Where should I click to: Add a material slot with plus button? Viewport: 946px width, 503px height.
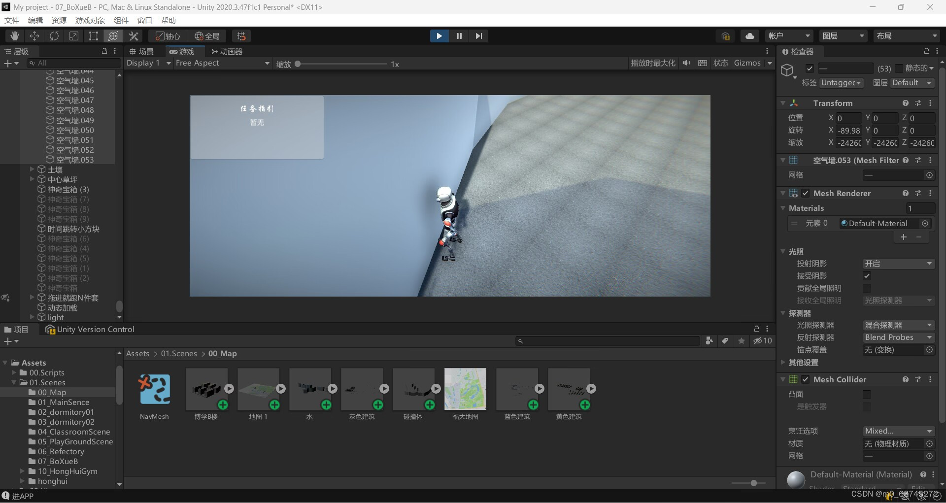tap(904, 237)
